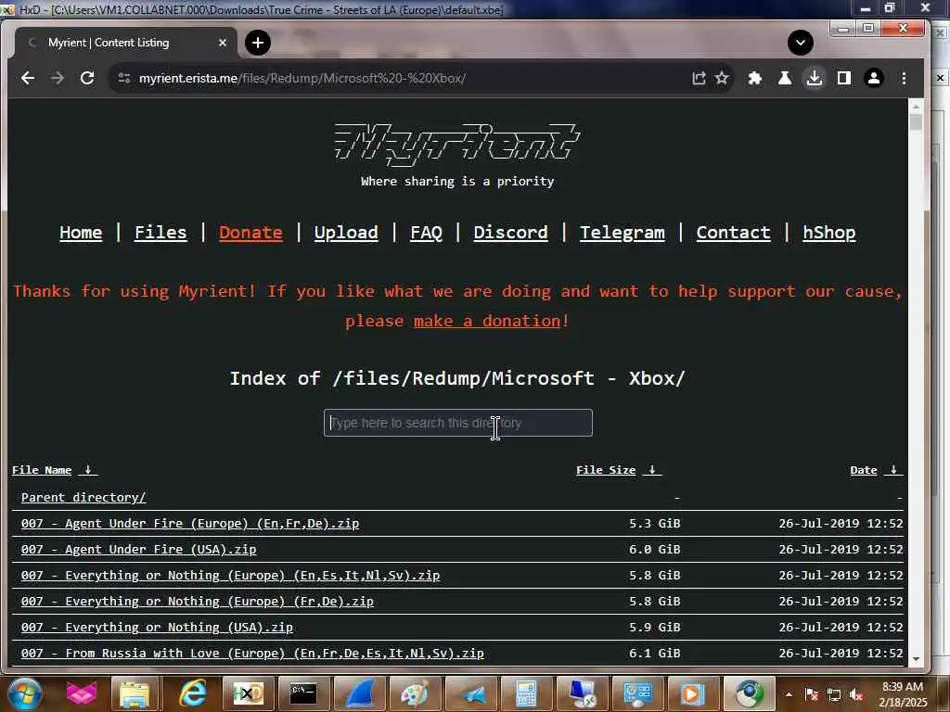Open the downloads tray icon
This screenshot has height=712, width=950.
coord(815,78)
